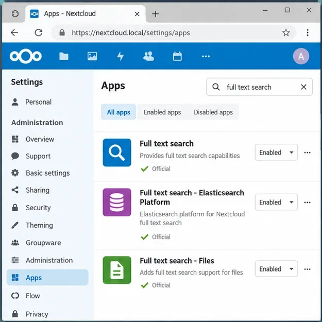Click the magnifier icon in search box

pyautogui.click(x=216, y=87)
